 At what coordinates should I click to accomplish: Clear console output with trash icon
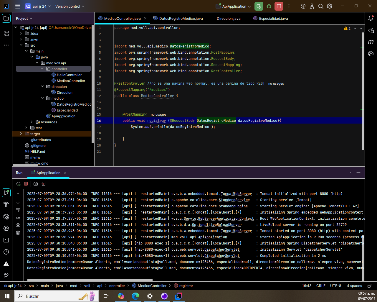pos(18,233)
